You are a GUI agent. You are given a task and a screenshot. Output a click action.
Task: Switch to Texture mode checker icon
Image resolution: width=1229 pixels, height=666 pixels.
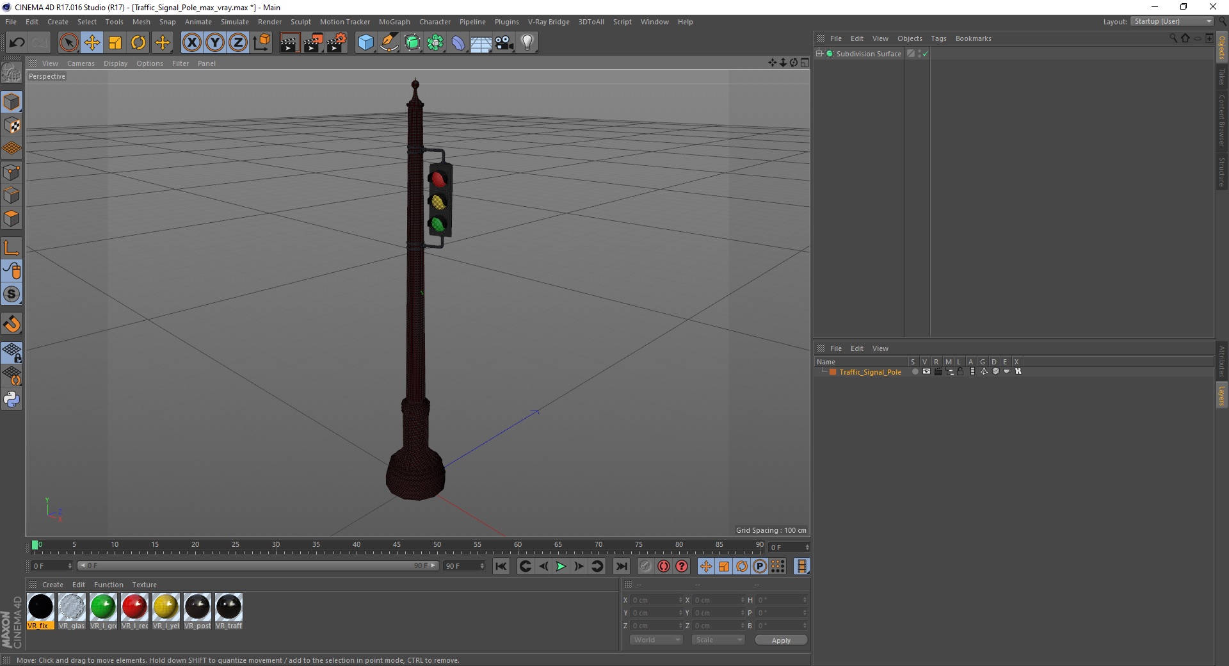(x=12, y=126)
